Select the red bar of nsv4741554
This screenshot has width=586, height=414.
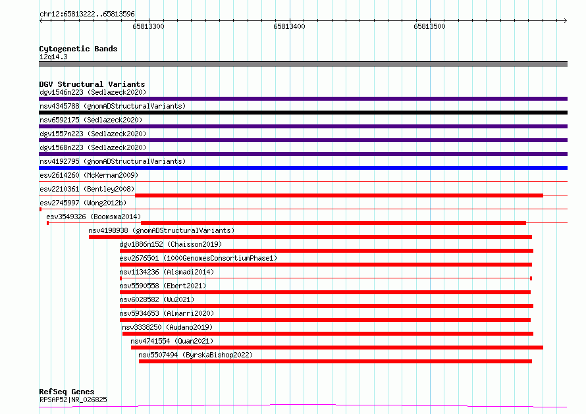[x=336, y=348]
